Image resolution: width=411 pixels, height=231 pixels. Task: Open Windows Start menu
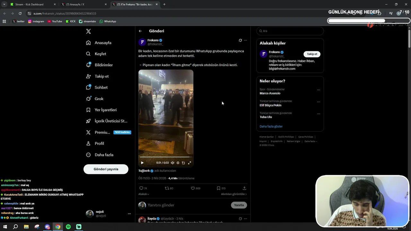pos(5,227)
